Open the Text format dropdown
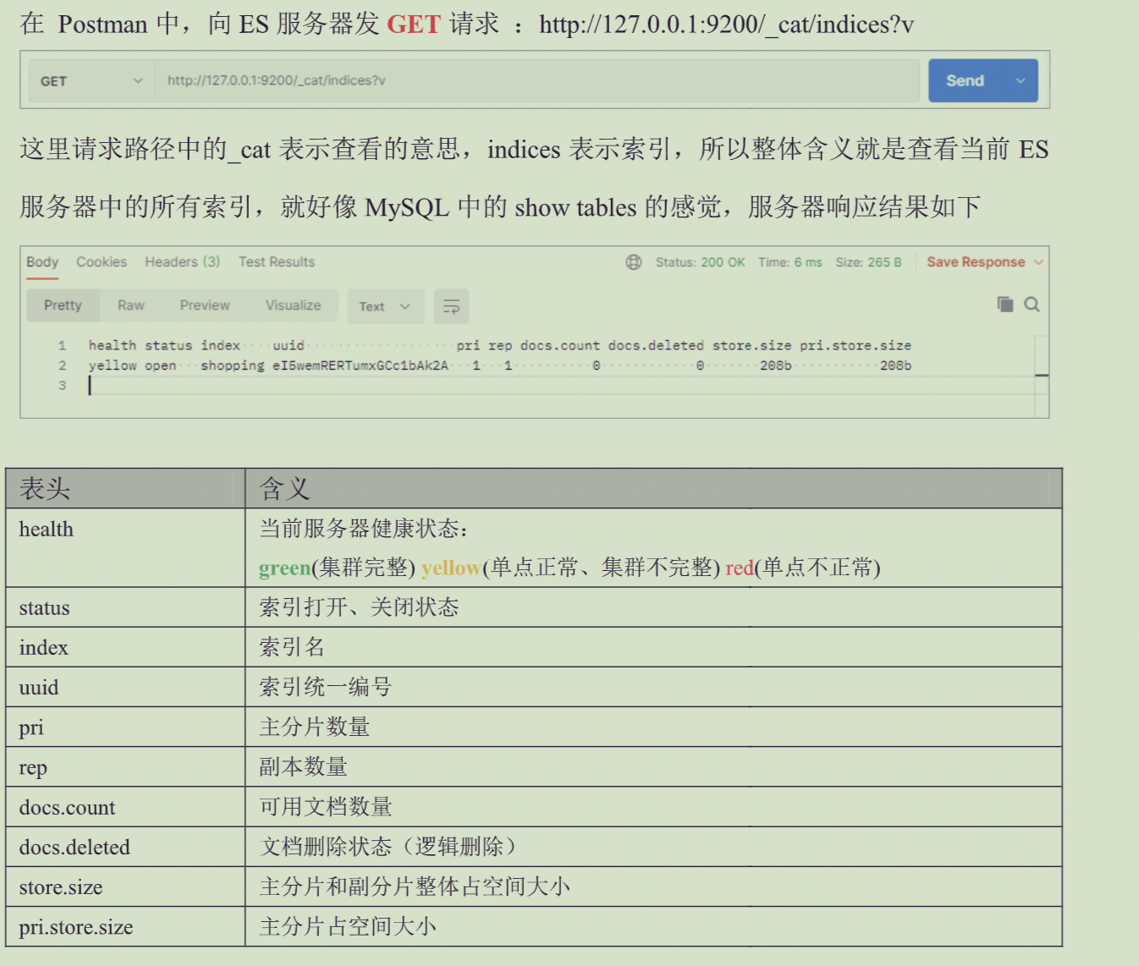This screenshot has height=966, width=1139. [x=385, y=306]
